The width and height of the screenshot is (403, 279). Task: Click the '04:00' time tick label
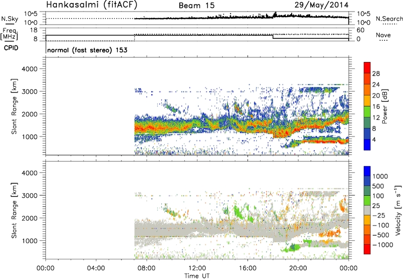coord(96,268)
